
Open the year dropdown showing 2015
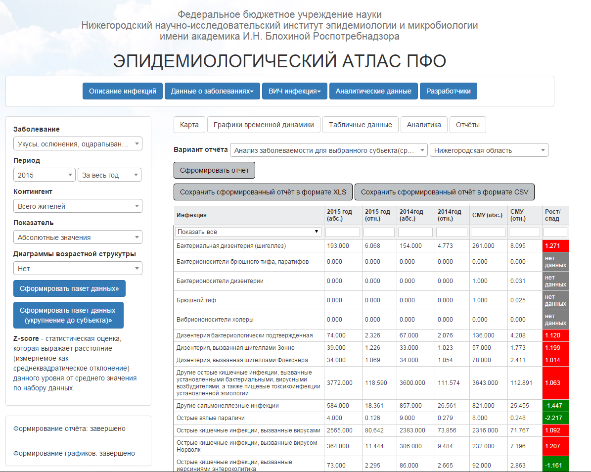pos(45,175)
